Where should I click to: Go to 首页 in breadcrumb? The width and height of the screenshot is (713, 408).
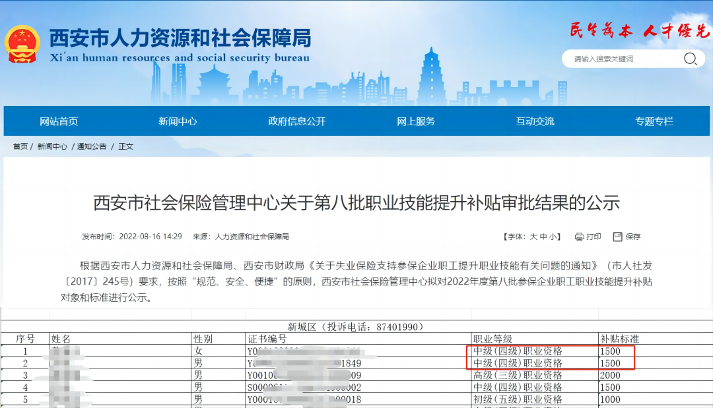[x=20, y=146]
